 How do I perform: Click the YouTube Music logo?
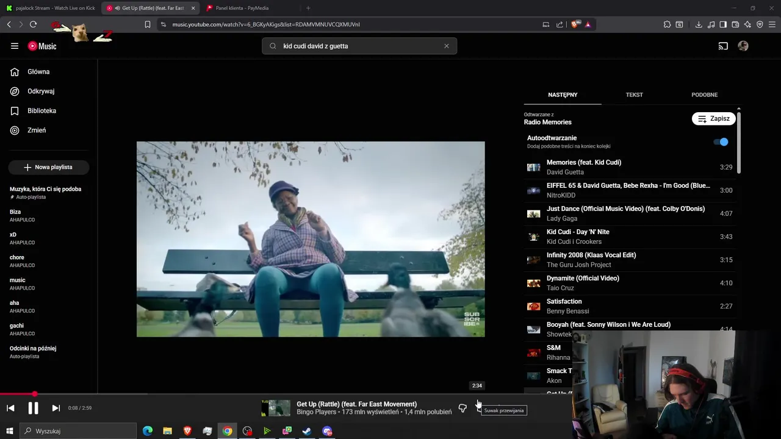point(42,46)
